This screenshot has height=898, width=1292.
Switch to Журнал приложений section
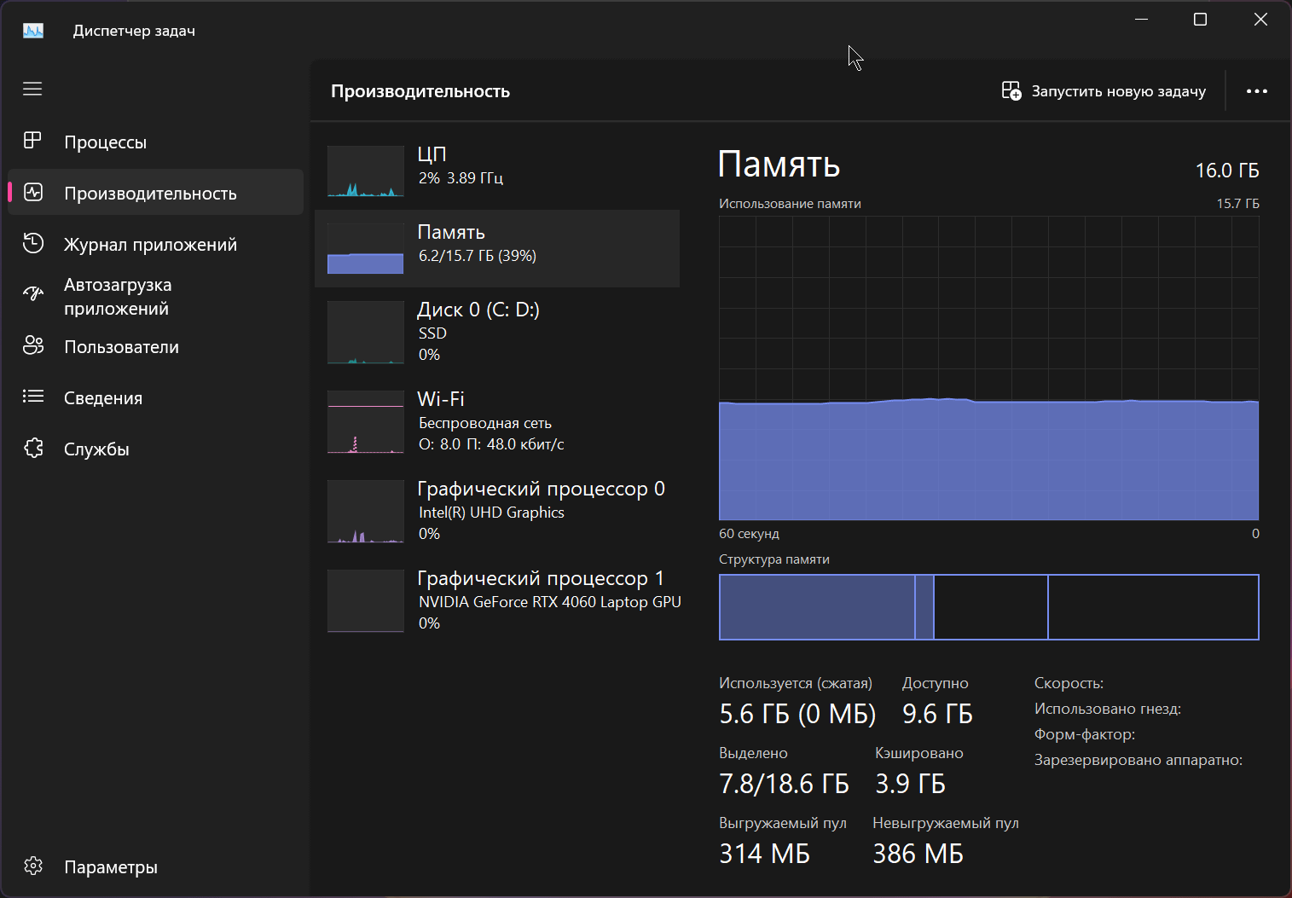pos(155,244)
